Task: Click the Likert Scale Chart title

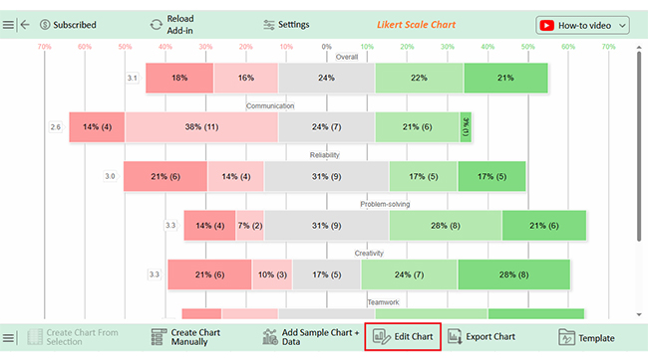Action: point(416,25)
